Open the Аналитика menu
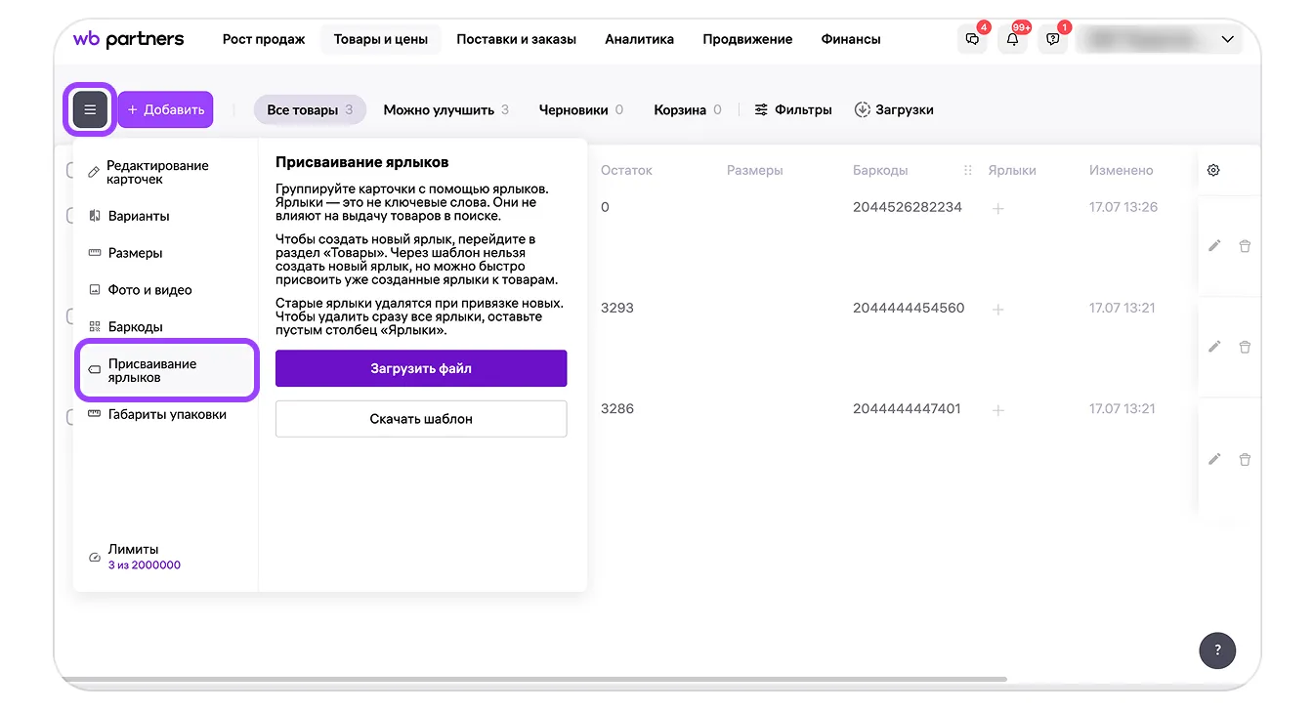 pyautogui.click(x=639, y=40)
